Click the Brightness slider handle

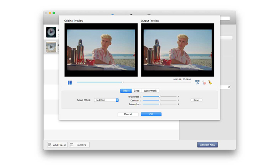pyautogui.click(x=159, y=96)
